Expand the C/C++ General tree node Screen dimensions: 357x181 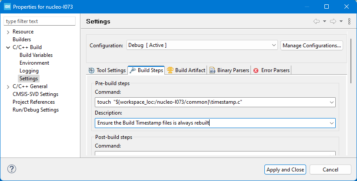click(x=8, y=86)
